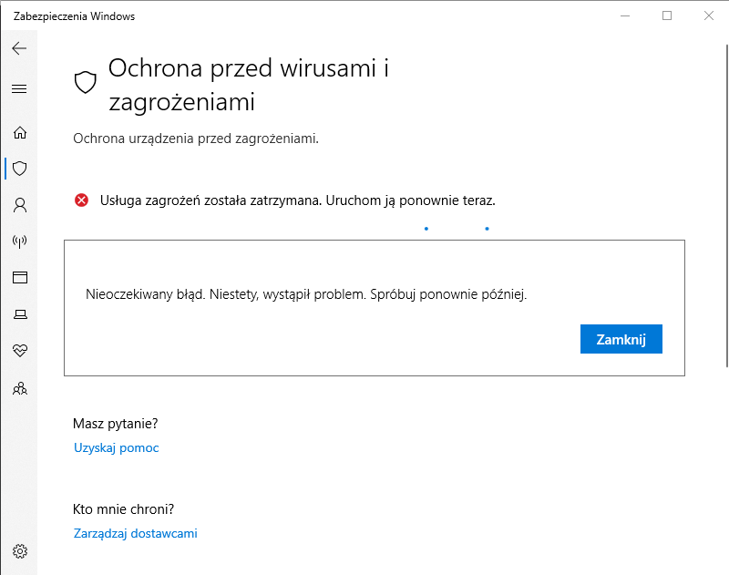Minimize the Zabezpieczenia Windows window

(625, 15)
